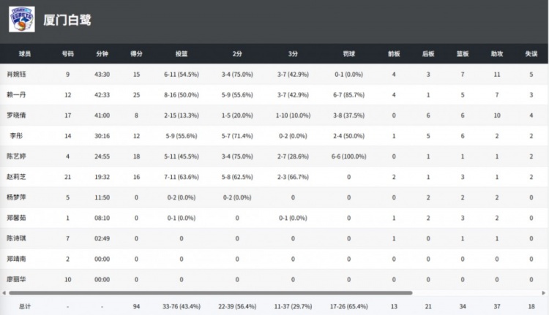Click total free throws 17-26 (65.4%)

tap(348, 307)
